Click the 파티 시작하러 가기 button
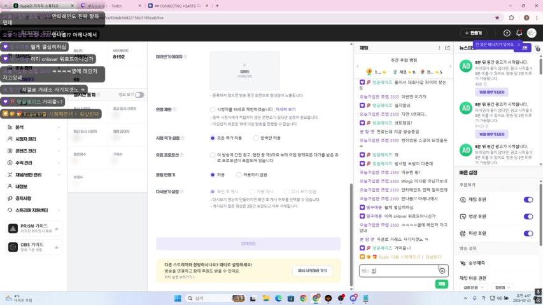Screen dimensions: 543x305 [312, 271]
